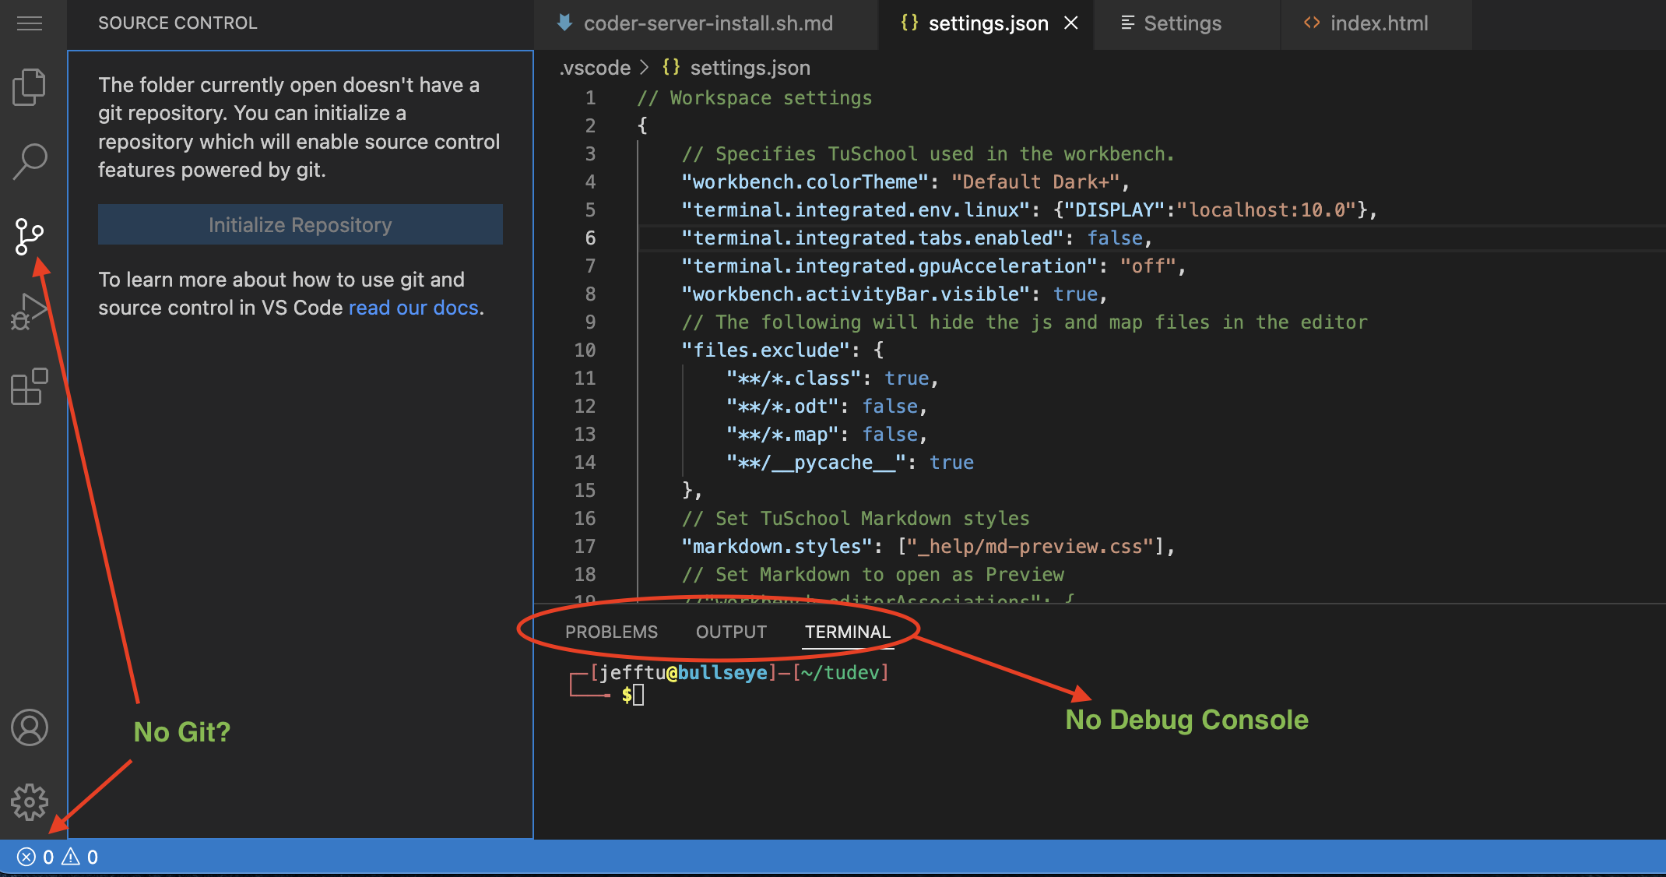Click the Initialize Repository button
The image size is (1666, 877).
(300, 225)
